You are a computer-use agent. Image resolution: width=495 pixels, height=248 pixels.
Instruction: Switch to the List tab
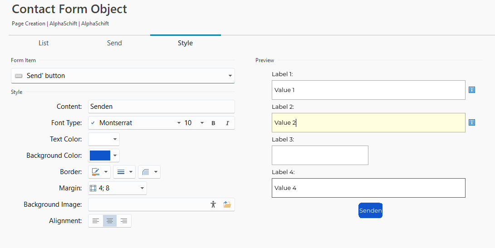click(44, 43)
